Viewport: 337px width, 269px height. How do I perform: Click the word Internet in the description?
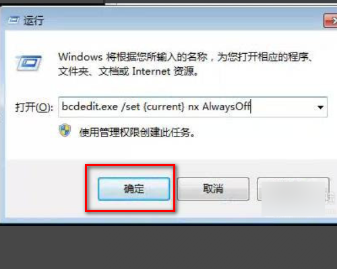coord(151,71)
